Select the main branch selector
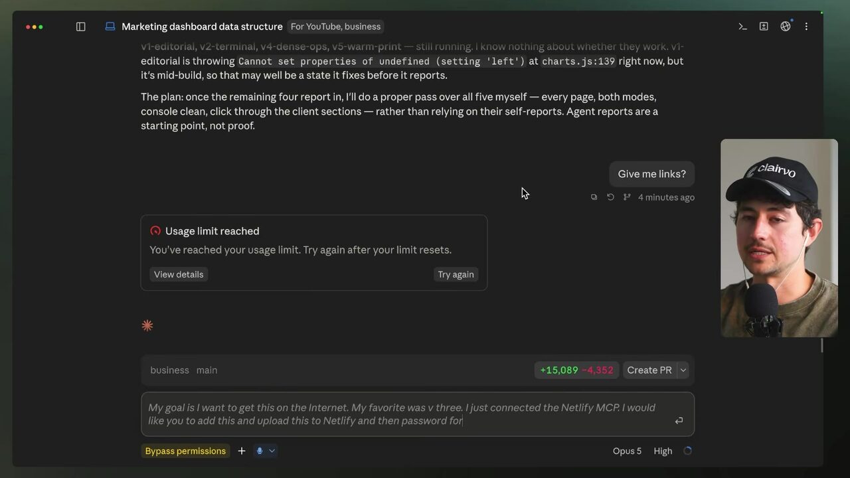Viewport: 850px width, 478px height. pyautogui.click(x=207, y=370)
